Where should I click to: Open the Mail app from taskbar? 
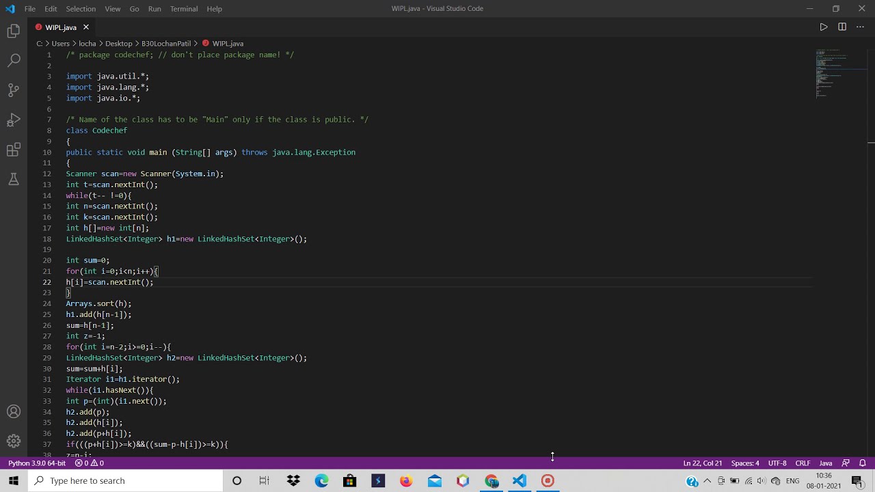click(435, 481)
